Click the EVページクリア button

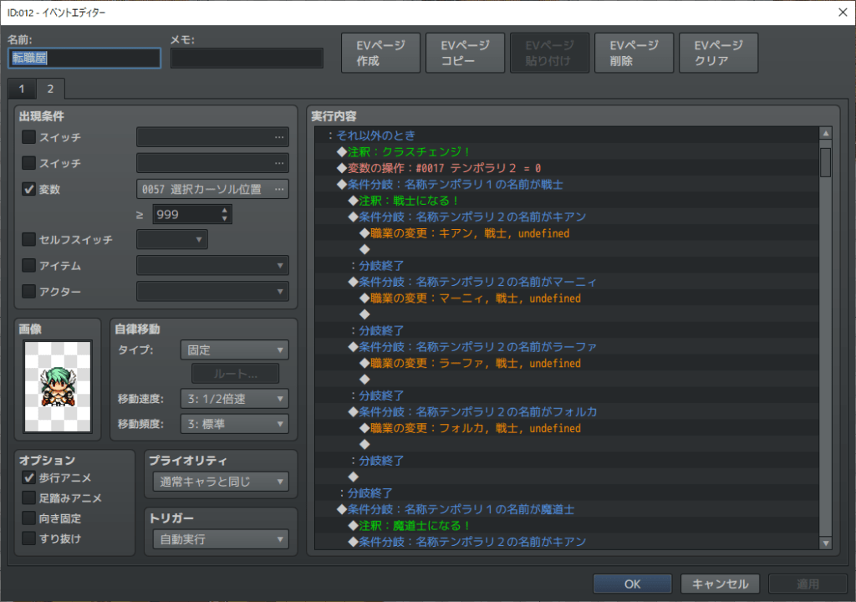pyautogui.click(x=718, y=53)
